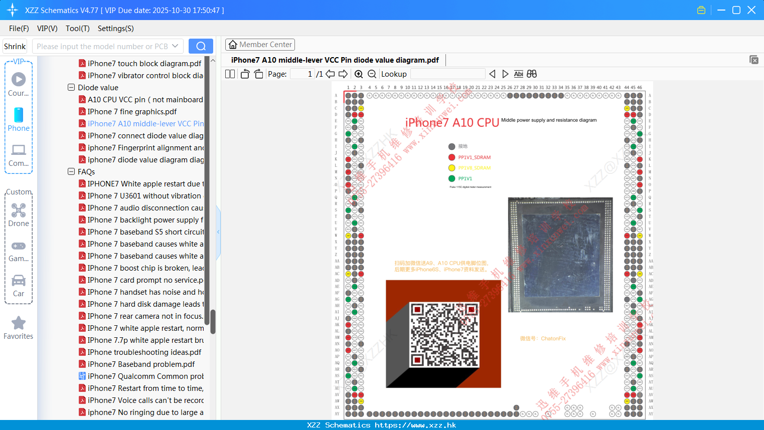Open iPhone7 Voice calls can't be recorded
Image resolution: width=764 pixels, height=430 pixels.
(141, 400)
